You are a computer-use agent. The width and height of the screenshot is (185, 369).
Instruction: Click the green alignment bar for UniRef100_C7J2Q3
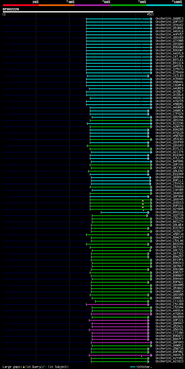pos(122,301)
